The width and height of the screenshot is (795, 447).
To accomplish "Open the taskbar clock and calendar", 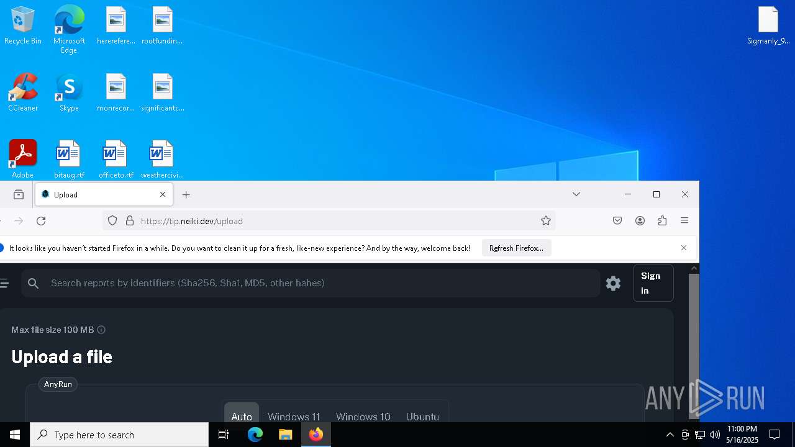I will pyautogui.click(x=742, y=435).
